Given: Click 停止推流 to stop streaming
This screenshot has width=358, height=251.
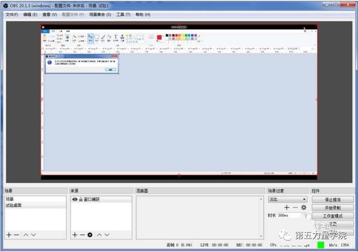Looking at the screenshot, I should 332,200.
